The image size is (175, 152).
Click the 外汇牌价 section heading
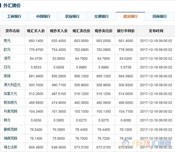[12, 5]
